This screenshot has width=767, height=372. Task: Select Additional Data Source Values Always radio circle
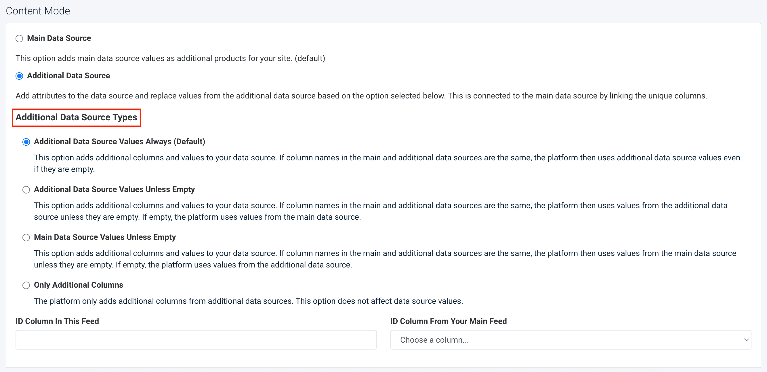coord(26,142)
